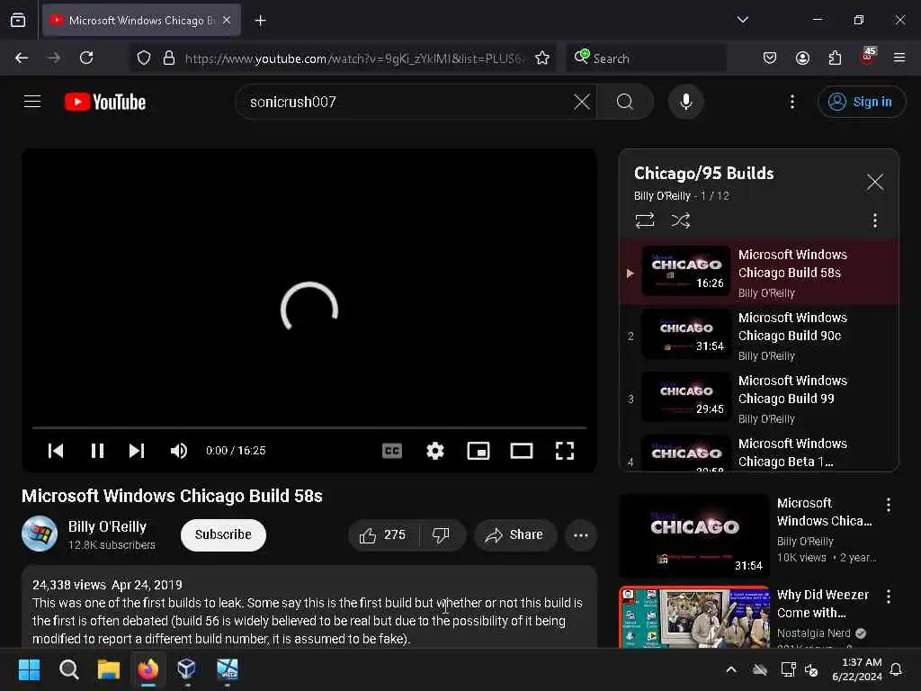Toggle closed captions in the player

[392, 451]
